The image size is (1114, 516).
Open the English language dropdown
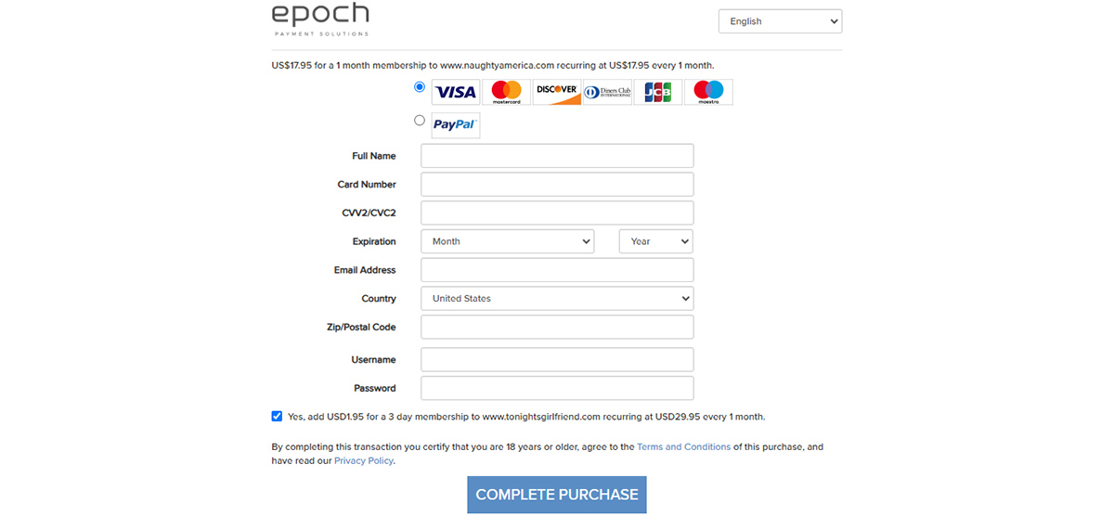coord(780,21)
